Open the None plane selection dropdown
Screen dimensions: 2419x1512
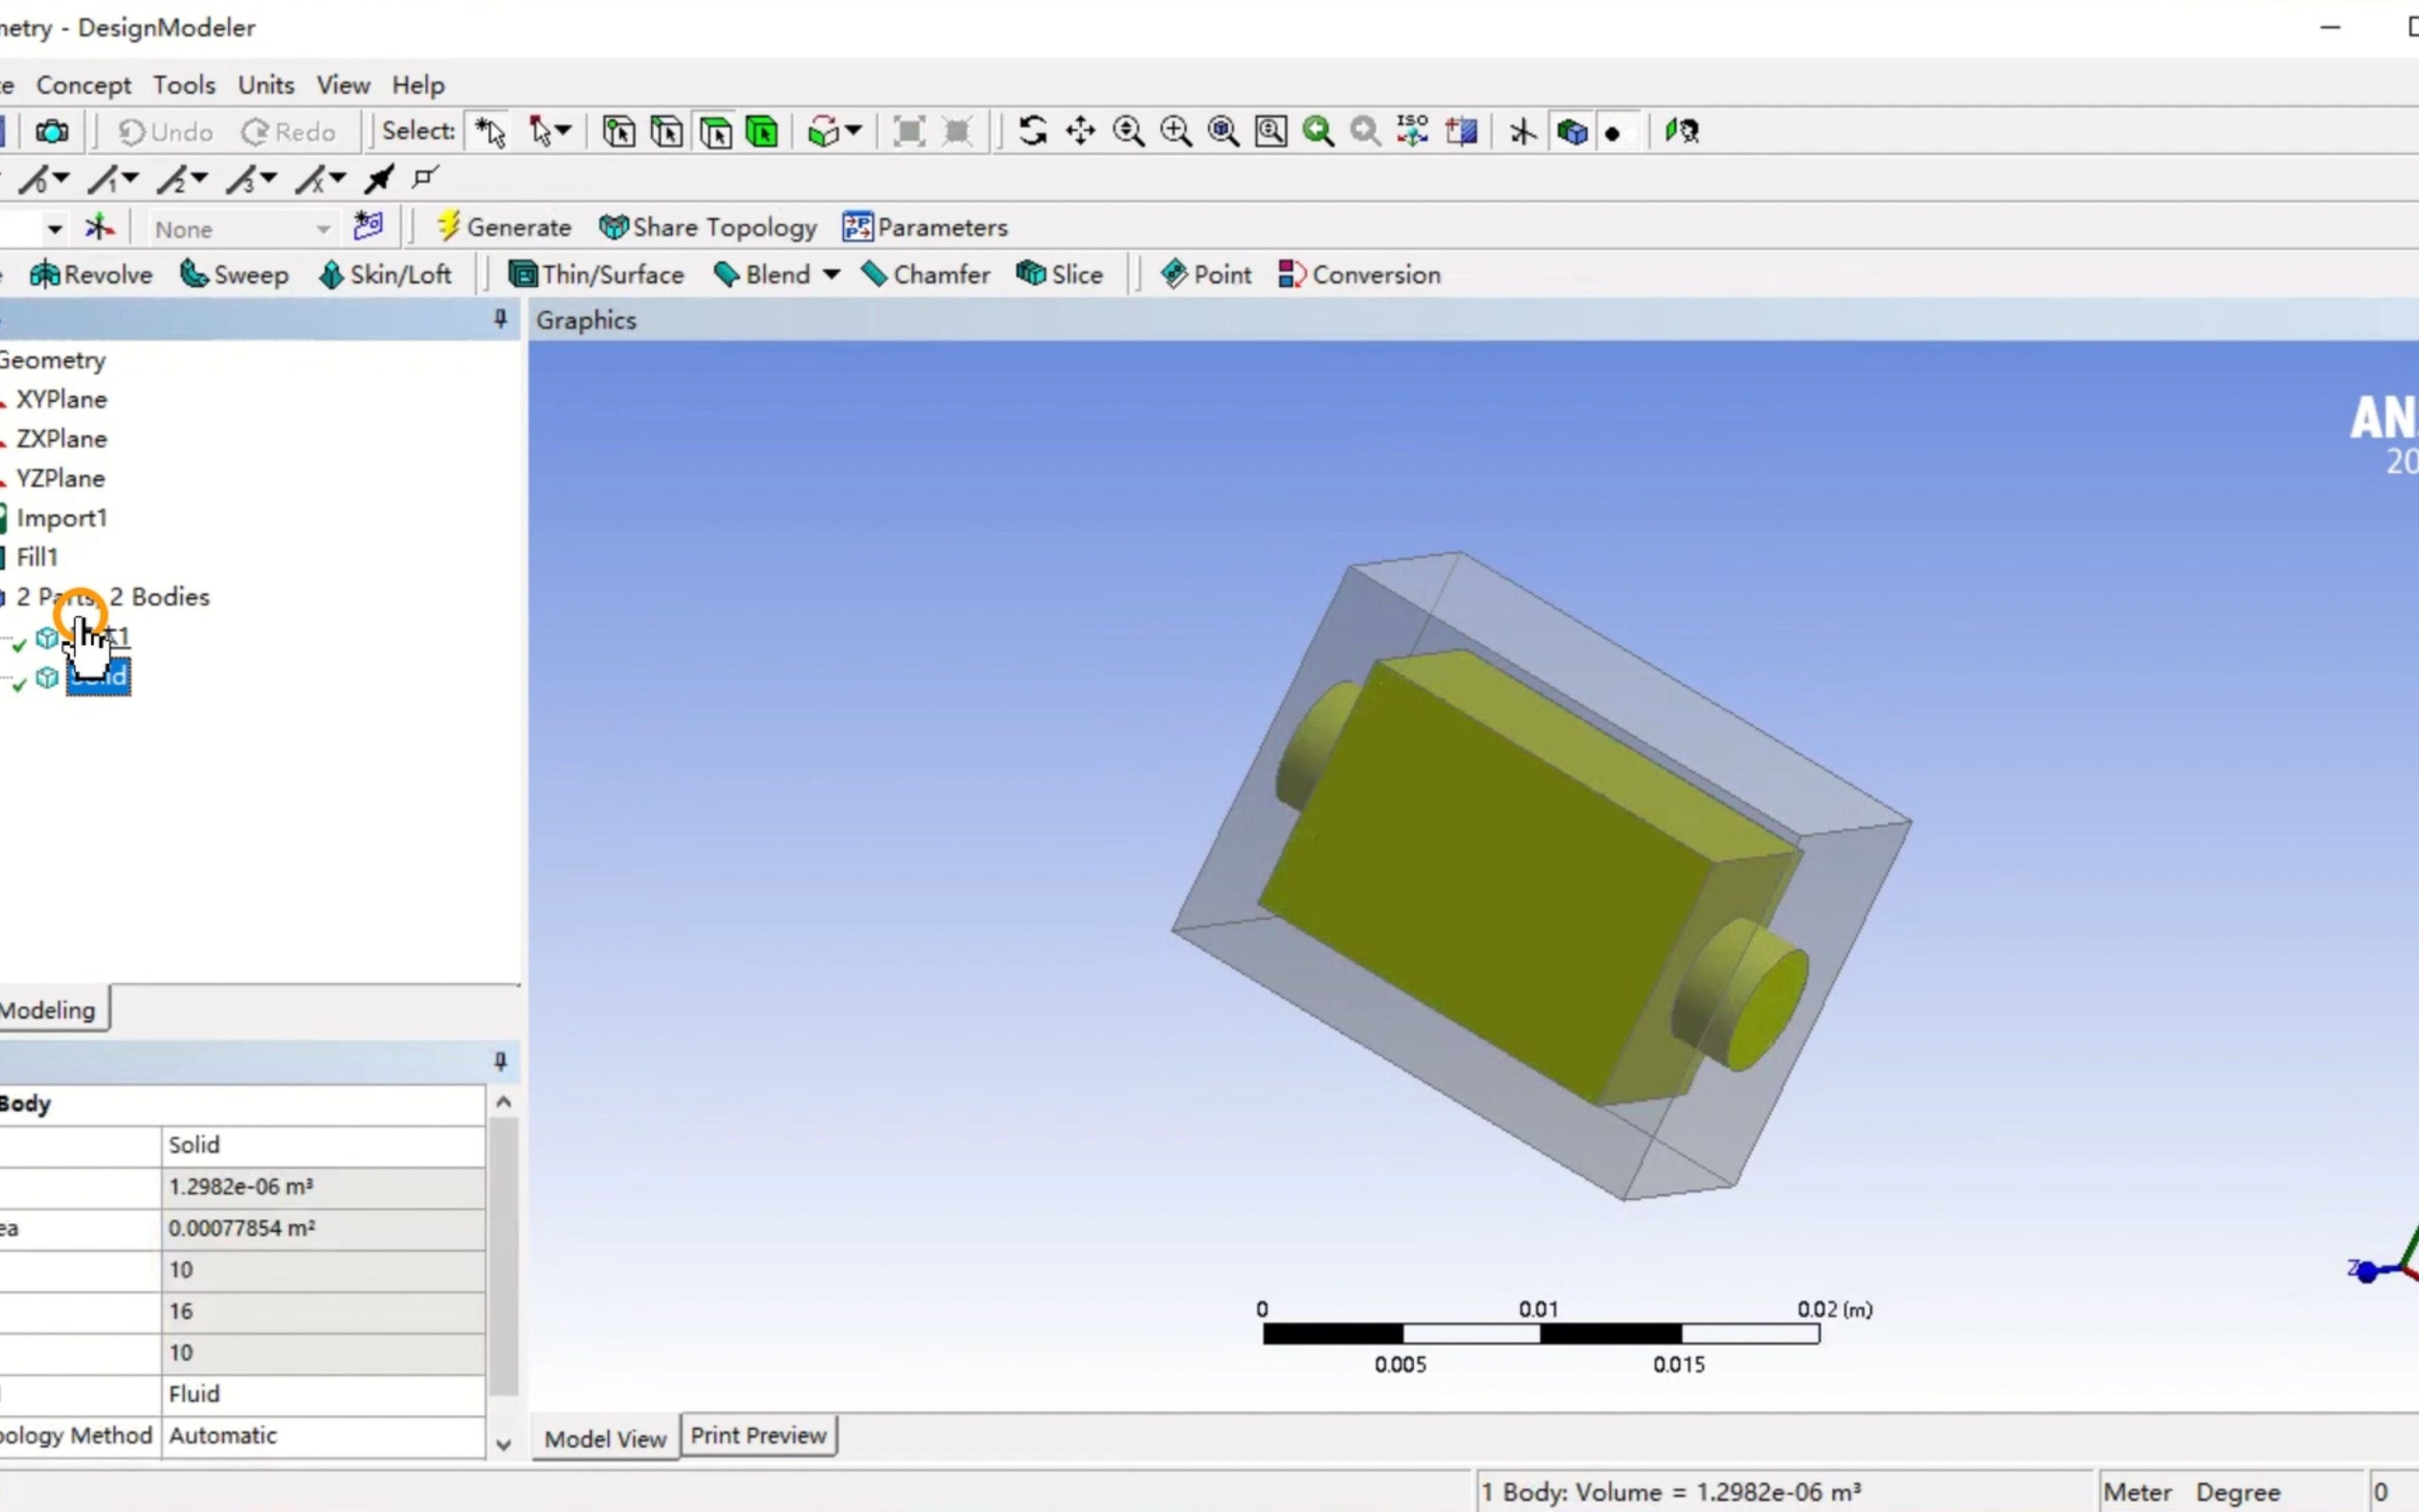click(x=323, y=228)
